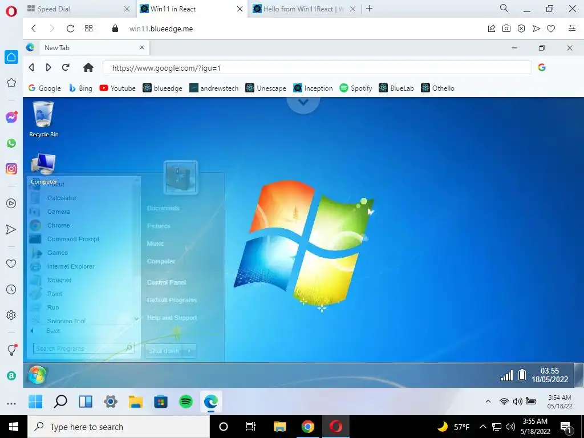584x438 pixels.
Task: Click the Shut down button
Action: (164, 351)
